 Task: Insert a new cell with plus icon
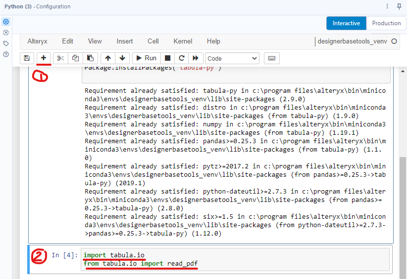pyautogui.click(x=44, y=58)
